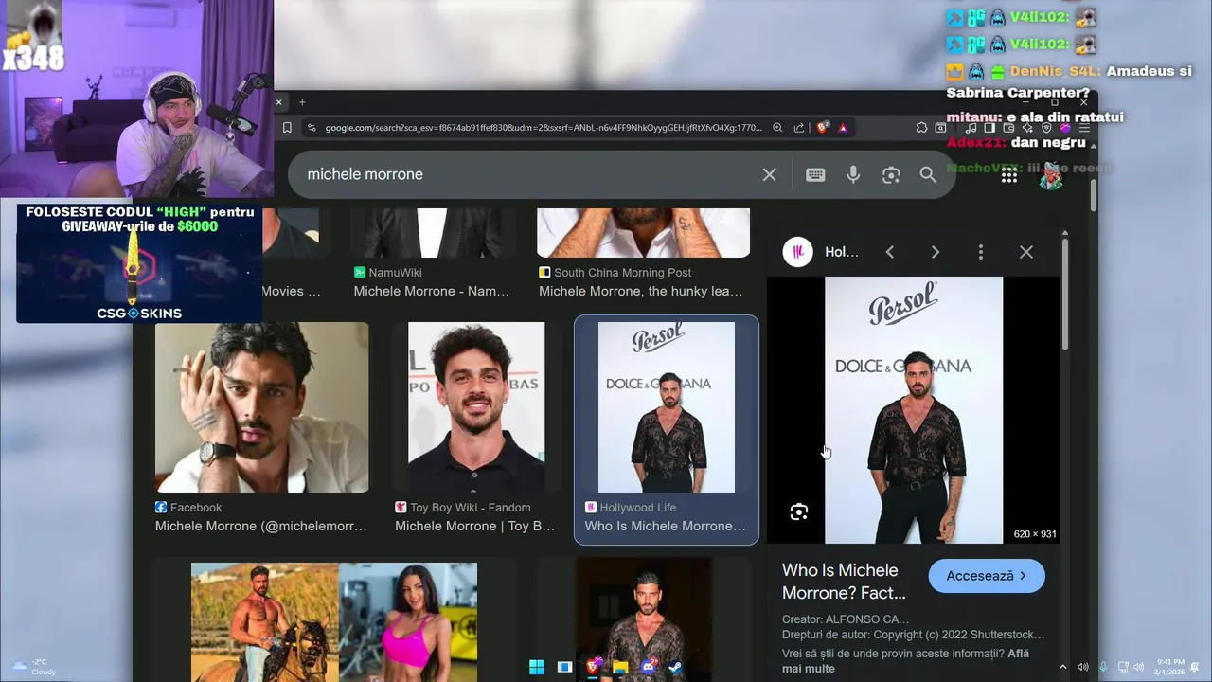Open a new browser tab
This screenshot has height=682, width=1212.
302,102
